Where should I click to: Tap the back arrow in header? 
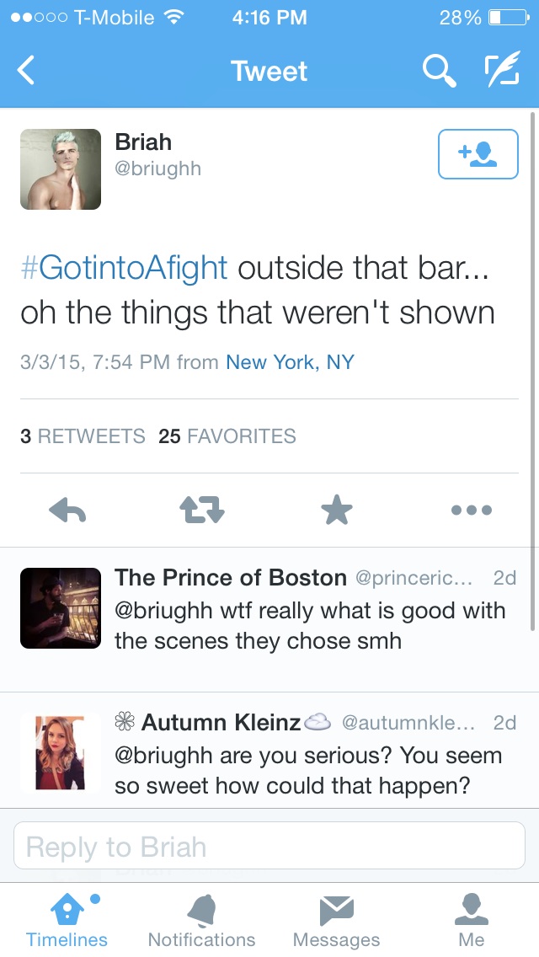pos(26,70)
